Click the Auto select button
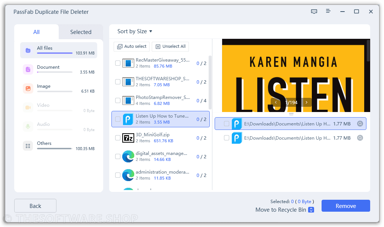Screen dimensions: 384x227 pos(132,46)
